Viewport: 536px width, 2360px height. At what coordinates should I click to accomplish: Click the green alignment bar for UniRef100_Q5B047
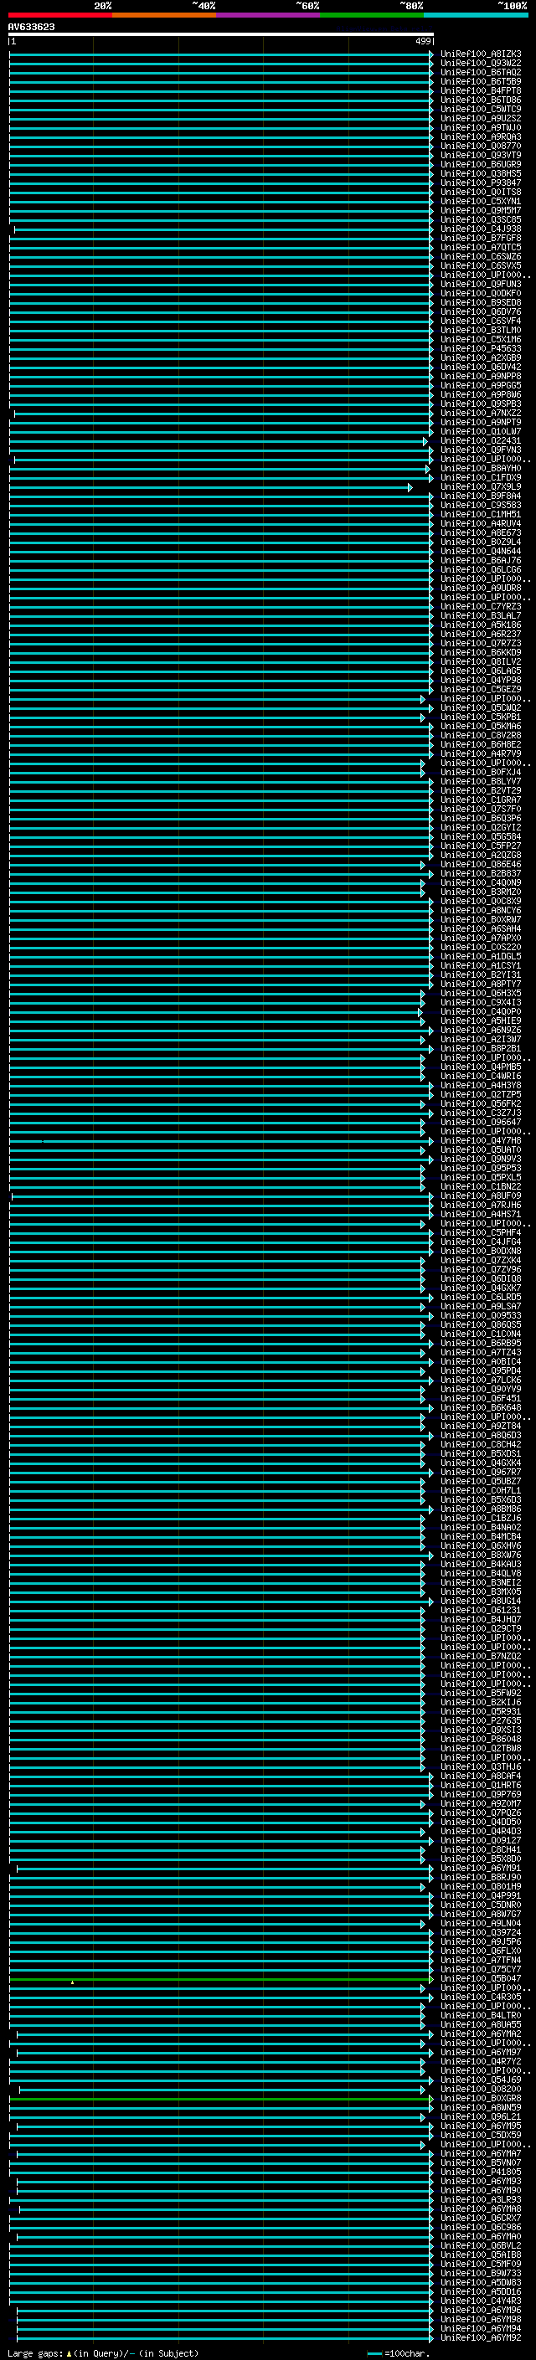(221, 1980)
